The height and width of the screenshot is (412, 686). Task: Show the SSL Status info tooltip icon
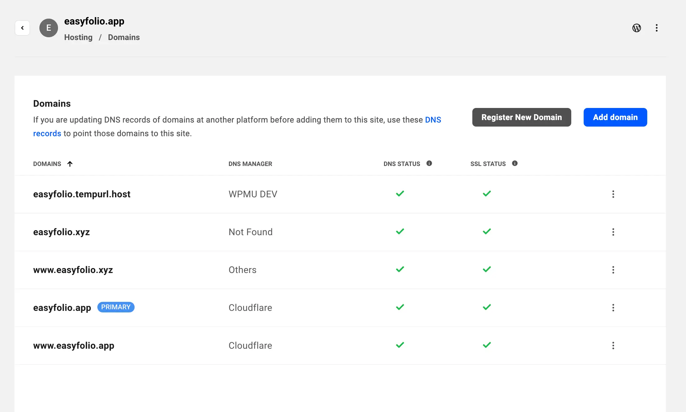pos(515,163)
